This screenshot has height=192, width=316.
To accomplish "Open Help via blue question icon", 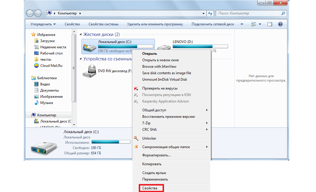I will (280, 24).
